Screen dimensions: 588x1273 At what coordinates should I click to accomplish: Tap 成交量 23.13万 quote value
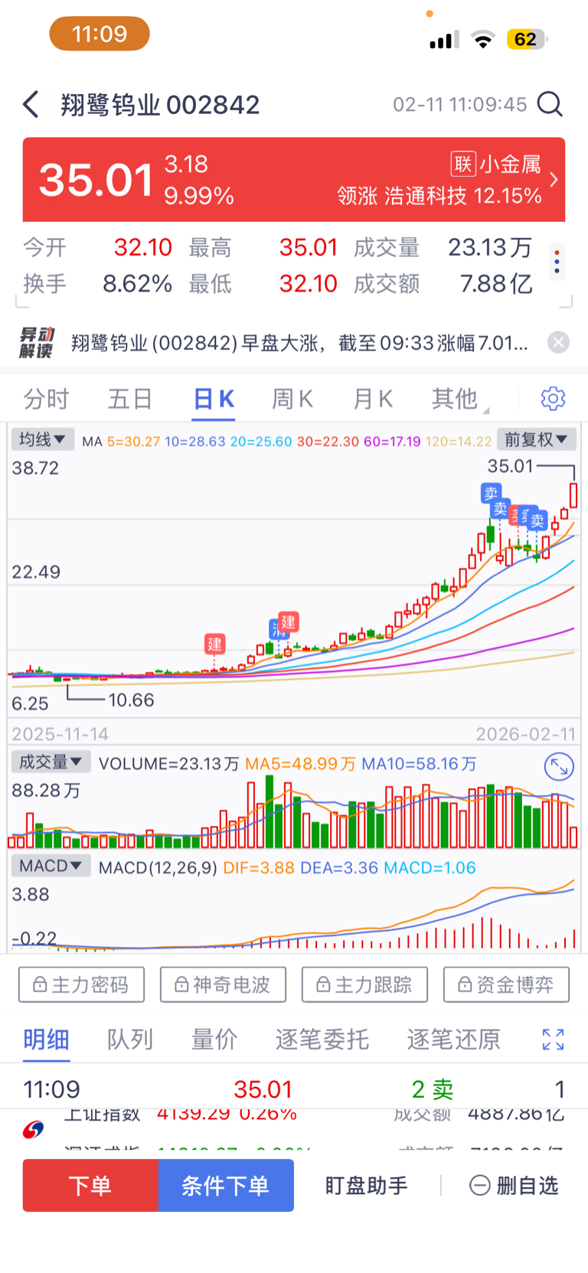[x=490, y=247]
